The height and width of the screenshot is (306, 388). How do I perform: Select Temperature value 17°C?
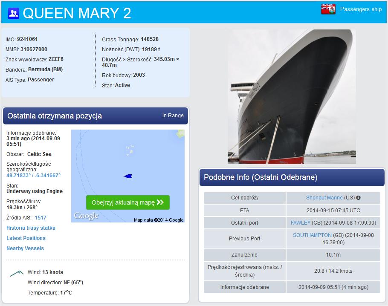(66, 293)
